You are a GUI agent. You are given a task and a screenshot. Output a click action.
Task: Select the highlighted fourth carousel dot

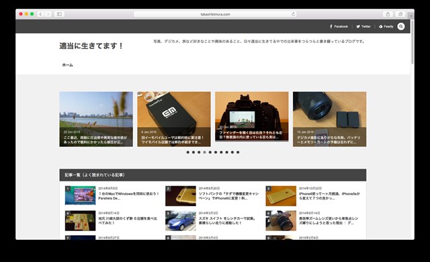click(204, 152)
